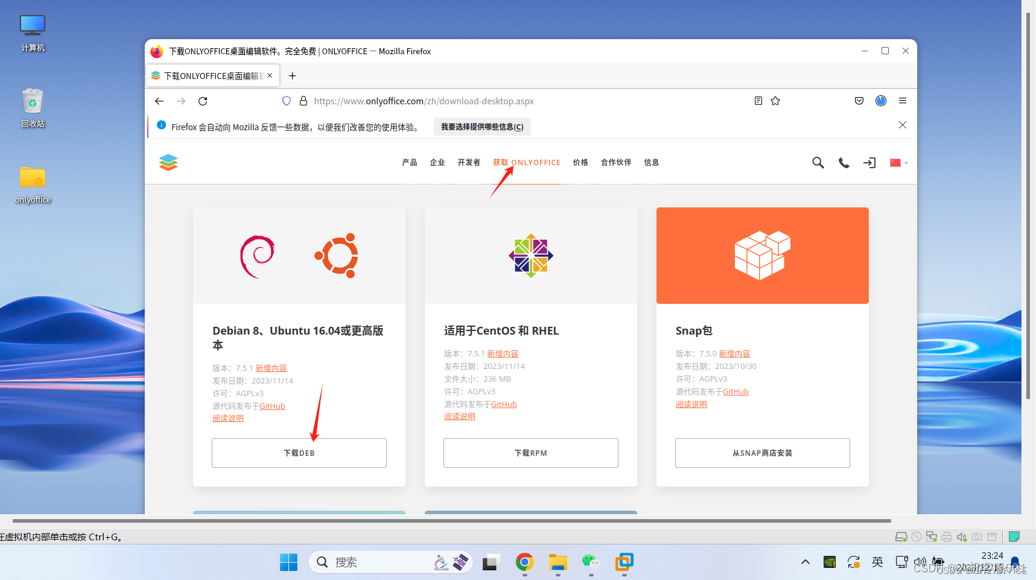This screenshot has width=1036, height=580.
Task: Click the Snap package cubes image
Action: 763,255
